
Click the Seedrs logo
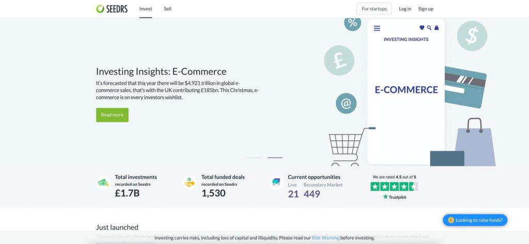[x=112, y=9]
